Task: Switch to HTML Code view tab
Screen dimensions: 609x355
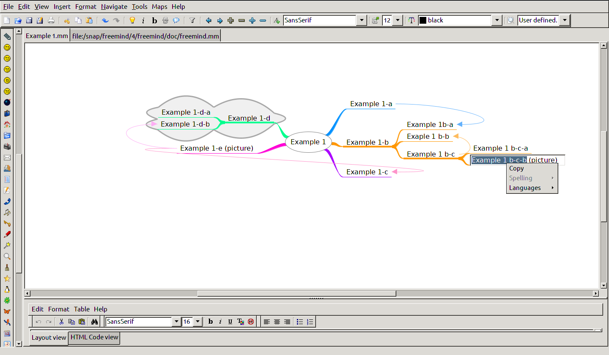Action: click(94, 337)
